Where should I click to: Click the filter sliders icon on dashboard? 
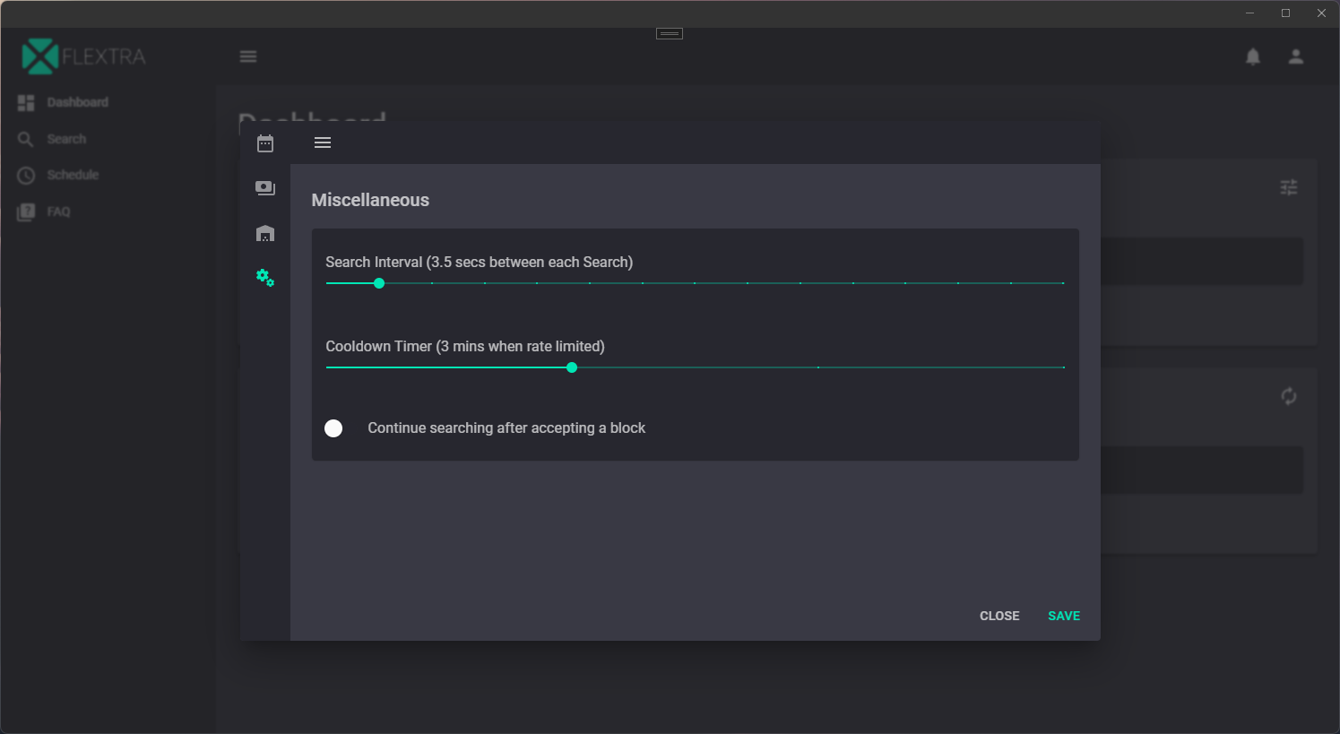1289,187
